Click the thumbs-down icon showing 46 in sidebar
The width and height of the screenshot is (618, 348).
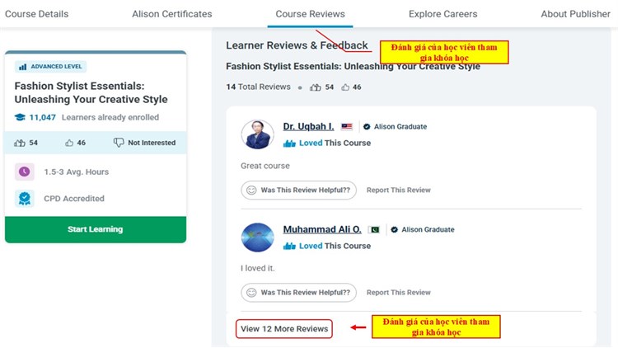click(68, 143)
